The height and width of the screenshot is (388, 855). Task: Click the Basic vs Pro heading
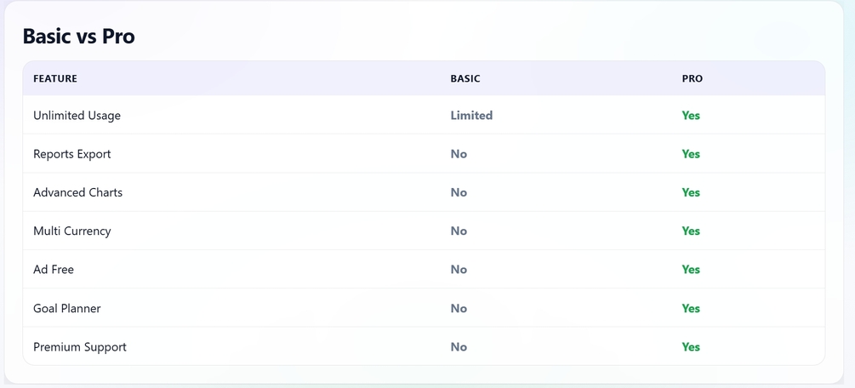(x=78, y=37)
